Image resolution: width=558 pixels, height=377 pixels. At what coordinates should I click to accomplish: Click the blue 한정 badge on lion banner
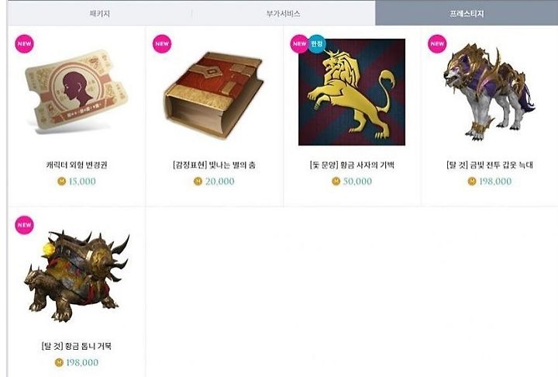point(317,44)
